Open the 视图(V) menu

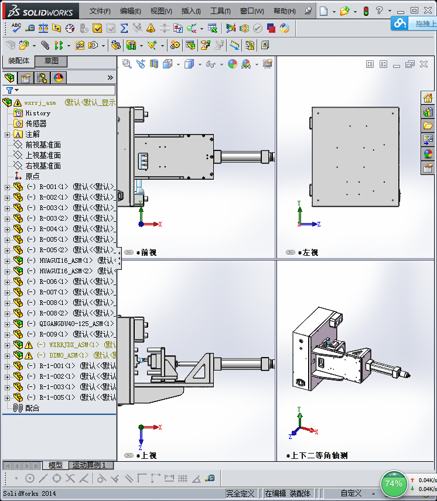tap(161, 11)
